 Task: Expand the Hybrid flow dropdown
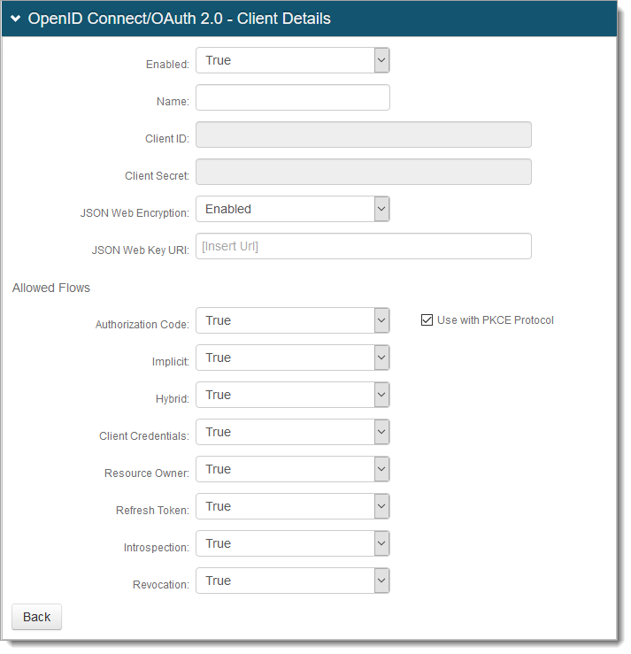pyautogui.click(x=292, y=396)
